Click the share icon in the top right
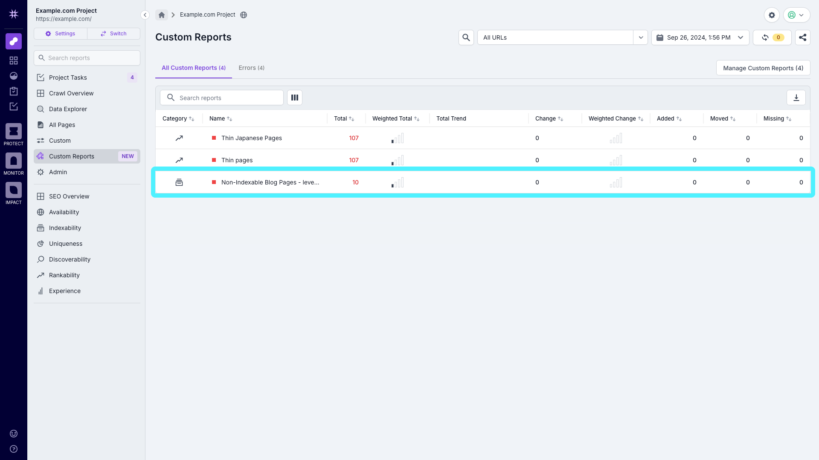Screen dimensions: 819x460 point(802,37)
